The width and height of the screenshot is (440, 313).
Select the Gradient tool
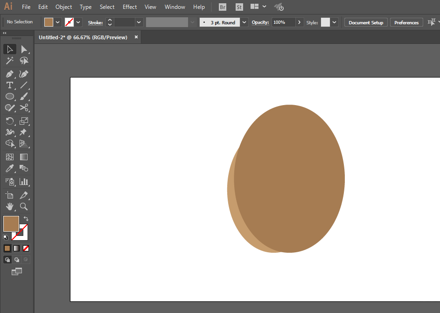pyautogui.click(x=24, y=157)
